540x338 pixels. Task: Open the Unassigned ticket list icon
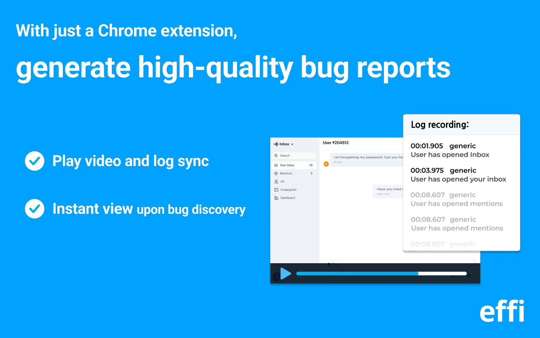point(276,189)
